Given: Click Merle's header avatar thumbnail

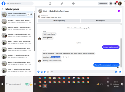Looking at the screenshot, I should (x=40, y=11).
